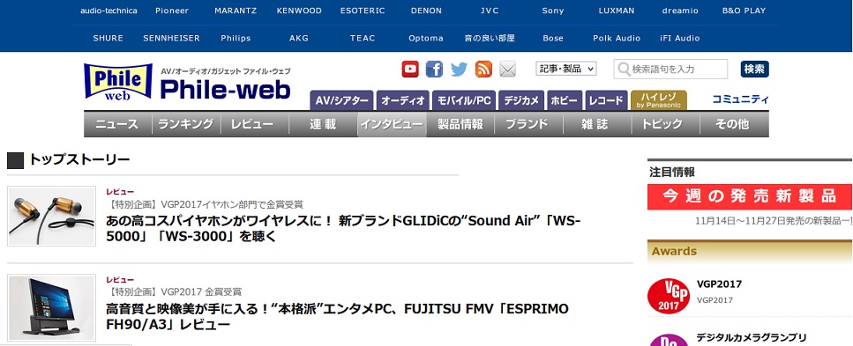Screen dimensions: 853x346
Task: Open the Twitter bird icon
Action: click(x=459, y=69)
